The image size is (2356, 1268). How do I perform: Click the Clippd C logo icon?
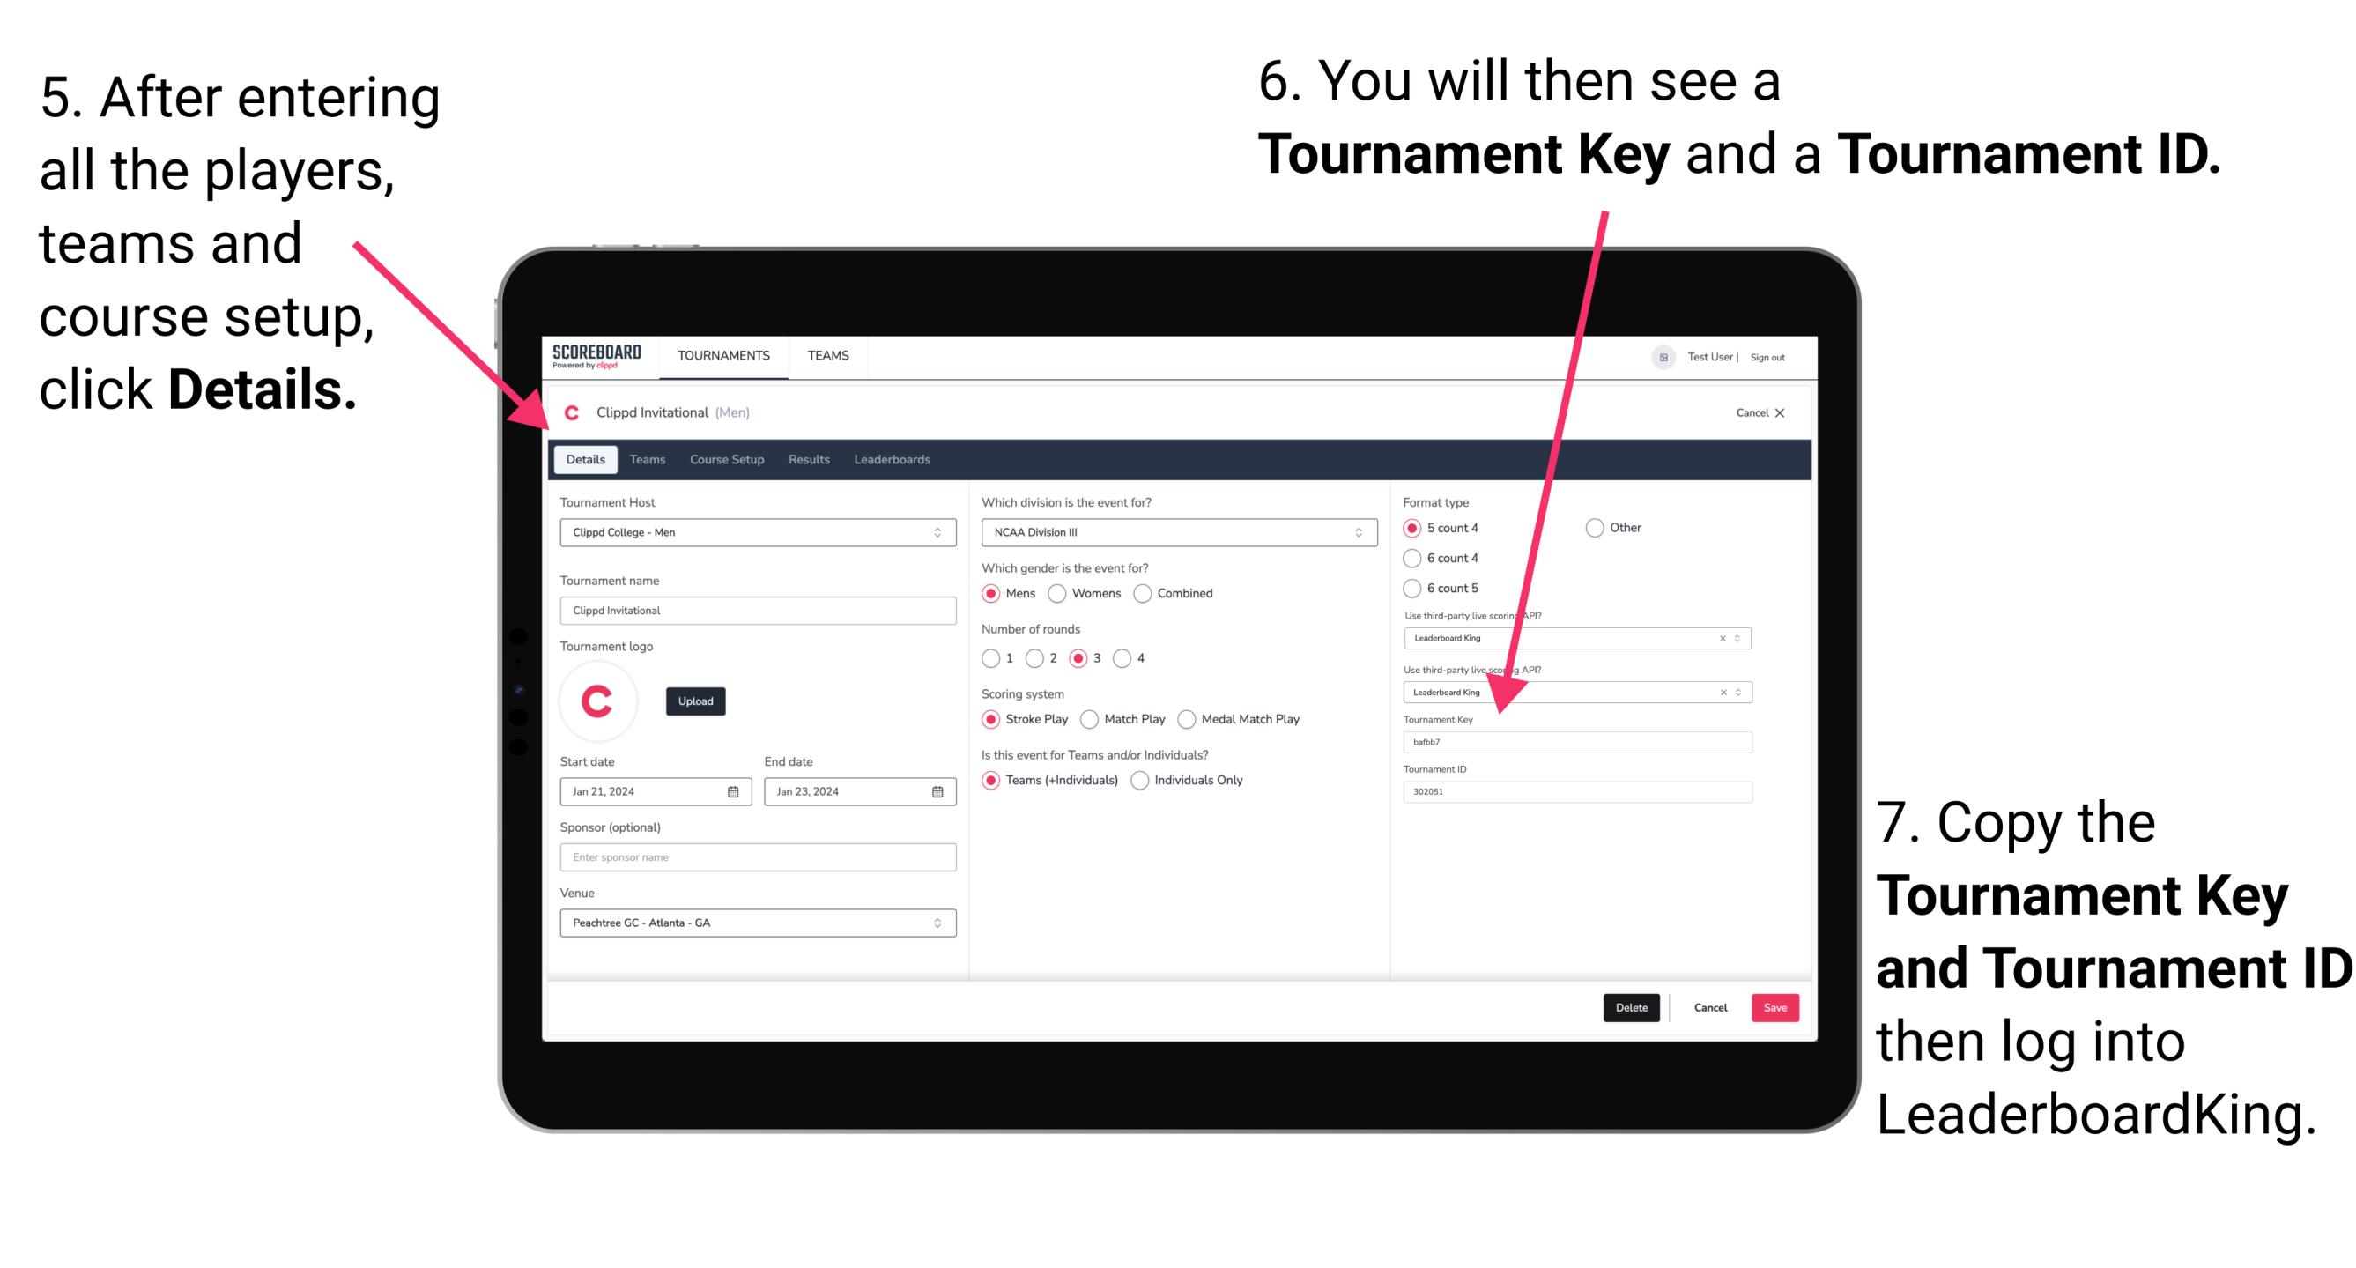point(576,412)
